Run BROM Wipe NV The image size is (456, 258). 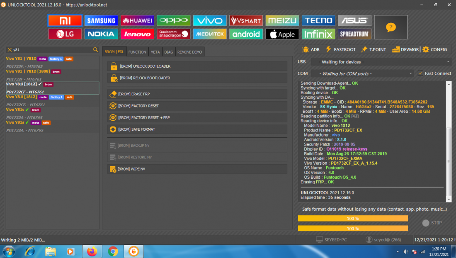coord(197,169)
